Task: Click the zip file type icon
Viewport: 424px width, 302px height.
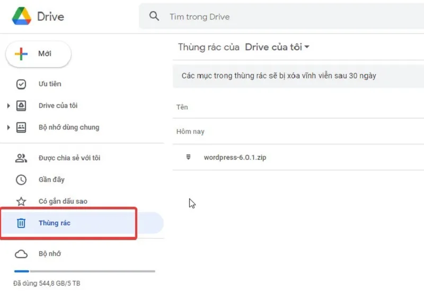Action: tap(189, 157)
